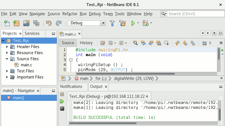Expand the Important Files folder
225x126 pixels.
pos(7,77)
